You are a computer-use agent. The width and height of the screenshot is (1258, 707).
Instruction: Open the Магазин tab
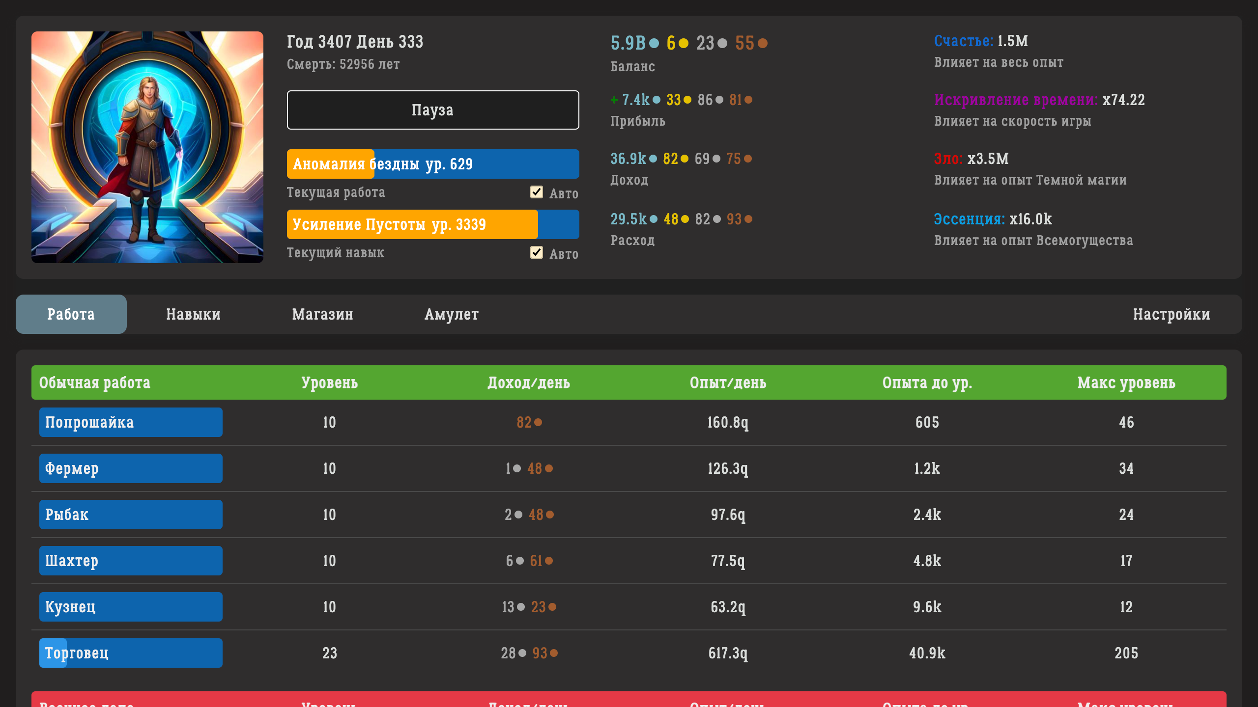(323, 314)
